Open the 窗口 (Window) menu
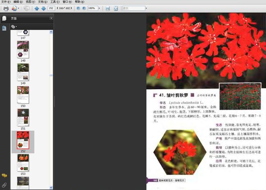The height and width of the screenshot is (190, 266). (x=67, y=2)
